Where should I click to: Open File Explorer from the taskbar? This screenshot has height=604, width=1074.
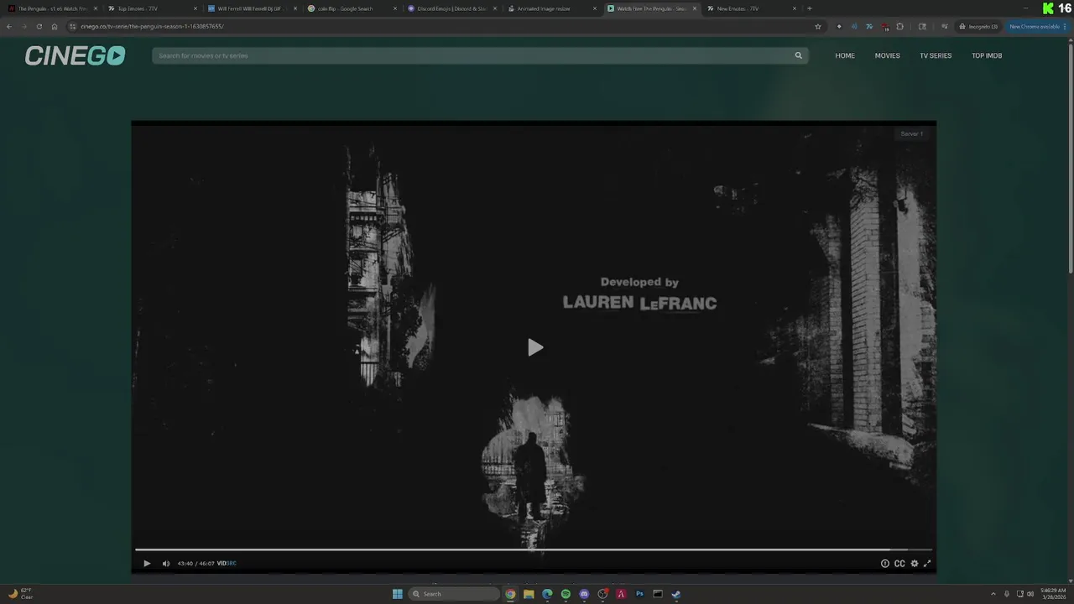(x=529, y=594)
